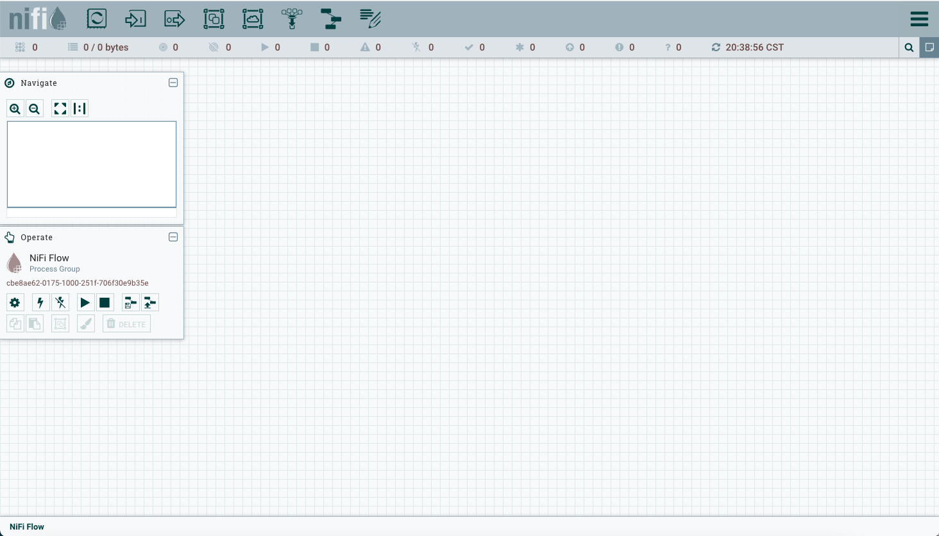Select the Template toolbar icon
Screen dimensions: 939x536
331,19
